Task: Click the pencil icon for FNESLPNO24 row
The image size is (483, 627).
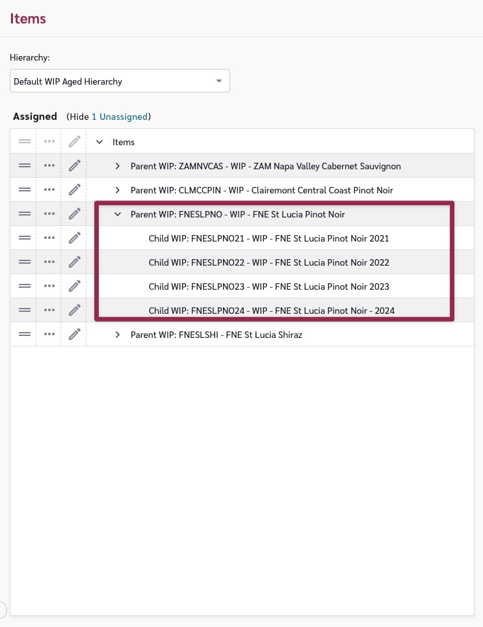Action: pos(75,311)
